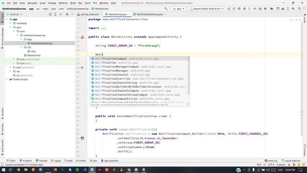Viewport: 307px width, 173px height.
Task: Click the Profile app gauge icon
Action: click(255, 9)
